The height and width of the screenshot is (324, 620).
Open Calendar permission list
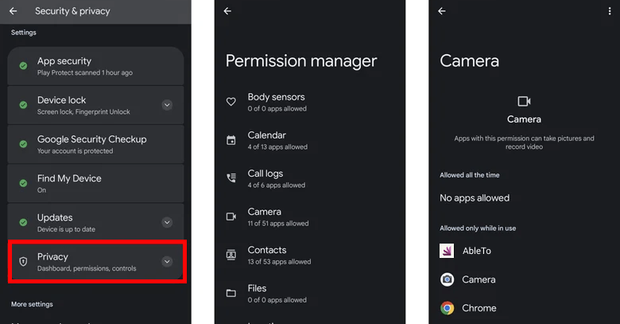pos(310,141)
